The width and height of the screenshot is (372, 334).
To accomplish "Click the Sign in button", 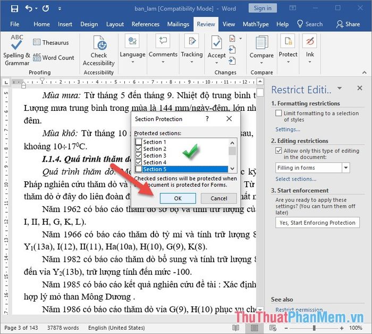I will 263,8.
